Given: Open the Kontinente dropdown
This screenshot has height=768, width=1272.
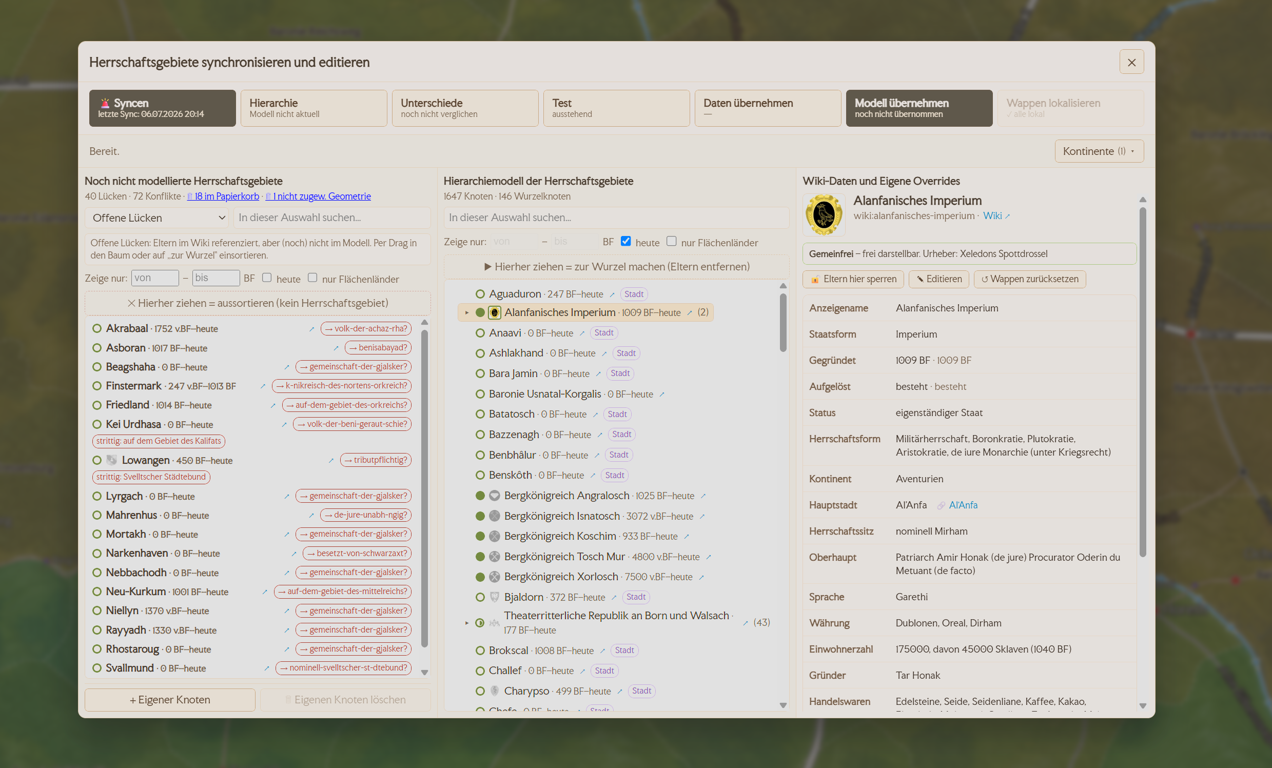Looking at the screenshot, I should coord(1099,151).
